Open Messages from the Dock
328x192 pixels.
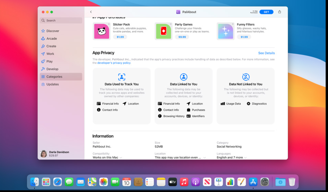pyautogui.click(x=69, y=182)
